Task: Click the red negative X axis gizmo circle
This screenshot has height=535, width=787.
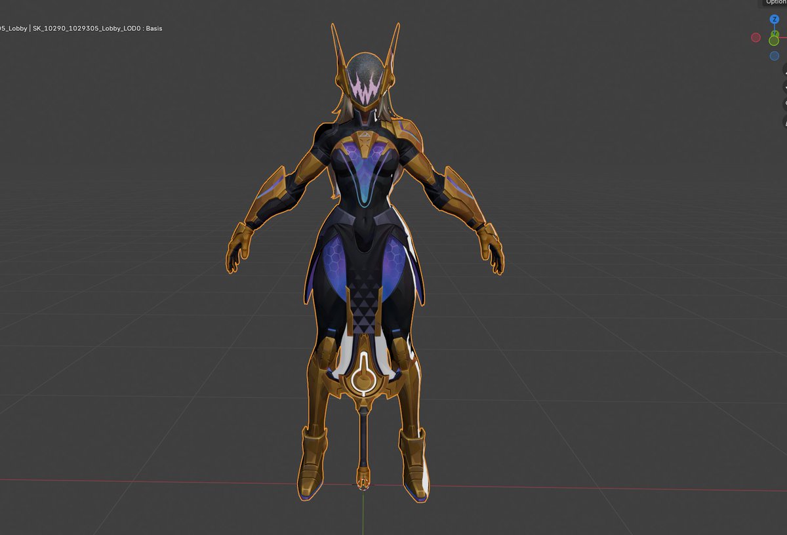Action: (x=756, y=38)
